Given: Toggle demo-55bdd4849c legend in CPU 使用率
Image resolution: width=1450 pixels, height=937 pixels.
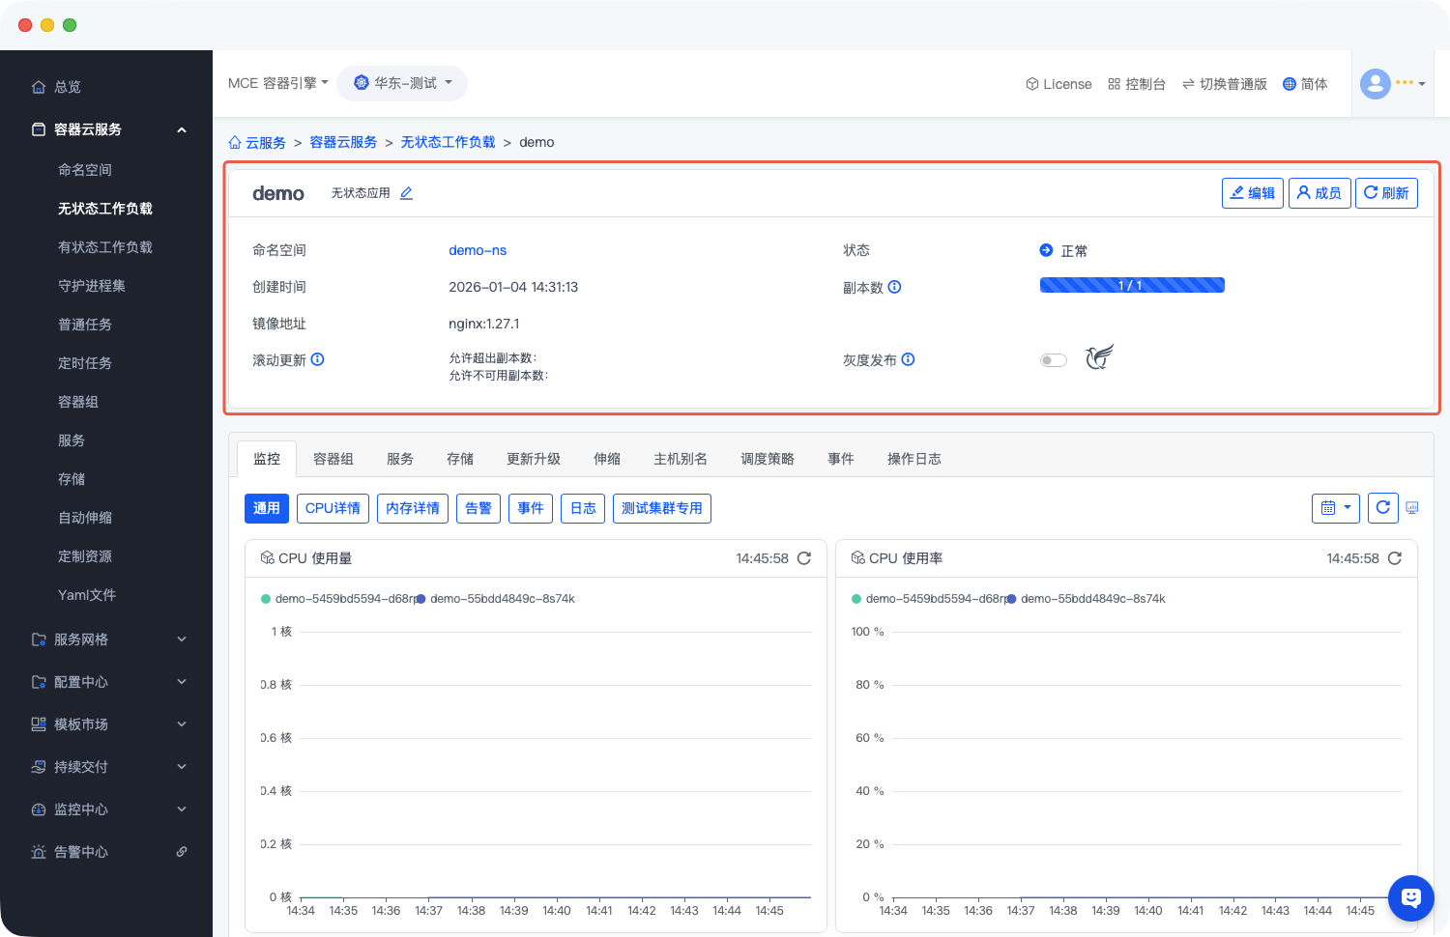Looking at the screenshot, I should click(x=1091, y=599).
